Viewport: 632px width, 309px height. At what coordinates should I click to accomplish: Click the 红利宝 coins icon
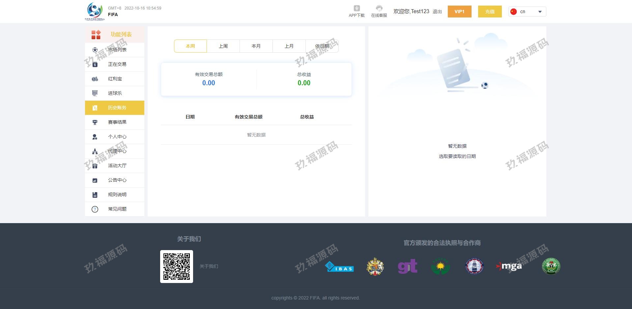click(x=95, y=79)
